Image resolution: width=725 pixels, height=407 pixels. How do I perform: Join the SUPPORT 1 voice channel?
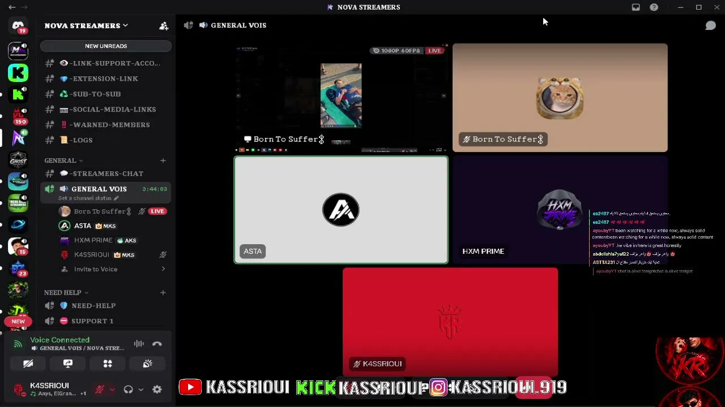[x=106, y=321]
